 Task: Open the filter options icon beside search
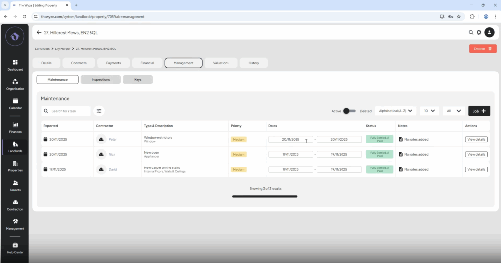point(99,111)
